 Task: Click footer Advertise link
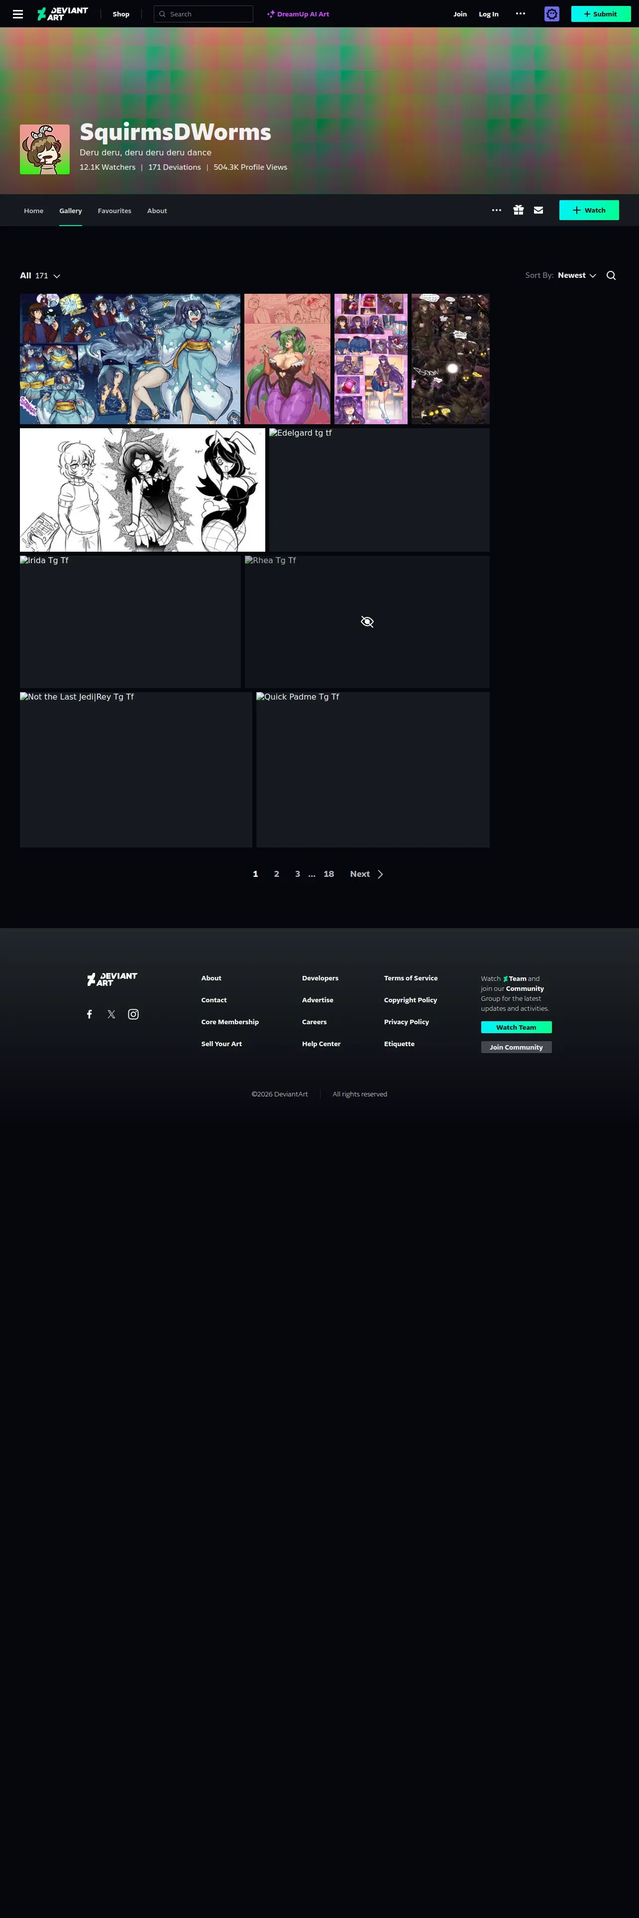click(x=318, y=1000)
